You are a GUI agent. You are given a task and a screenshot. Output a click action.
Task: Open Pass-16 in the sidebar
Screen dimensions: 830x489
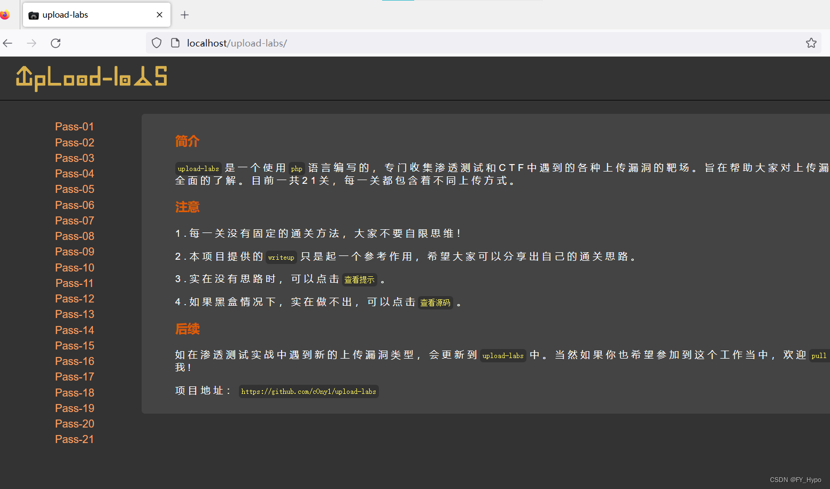coord(74,361)
